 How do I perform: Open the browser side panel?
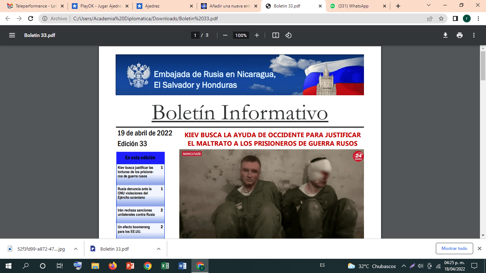click(x=455, y=18)
